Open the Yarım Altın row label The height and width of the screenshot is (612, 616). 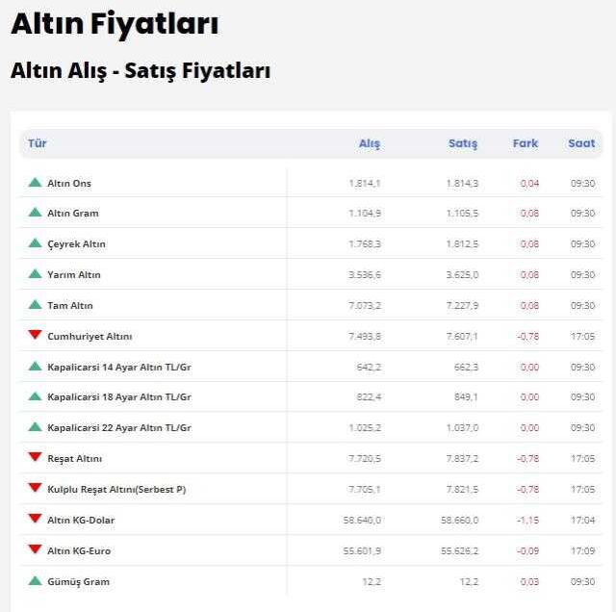74,274
